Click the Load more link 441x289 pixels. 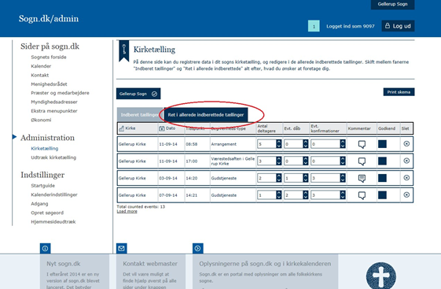point(127,211)
